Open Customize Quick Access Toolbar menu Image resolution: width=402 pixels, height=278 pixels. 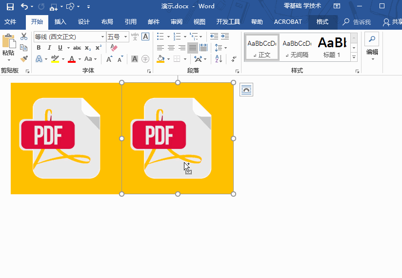tap(88, 7)
